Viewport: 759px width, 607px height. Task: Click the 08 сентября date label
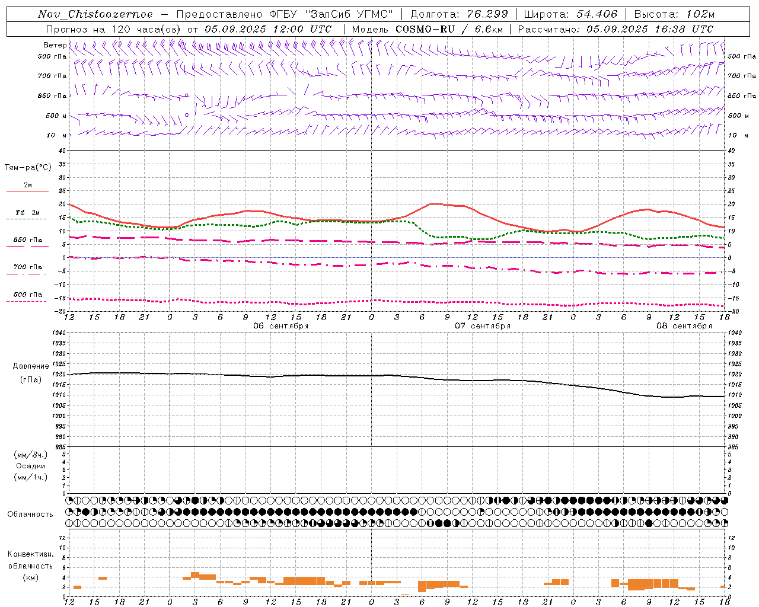684,326
